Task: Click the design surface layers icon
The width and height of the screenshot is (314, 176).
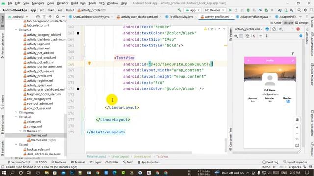Action: click(267, 29)
